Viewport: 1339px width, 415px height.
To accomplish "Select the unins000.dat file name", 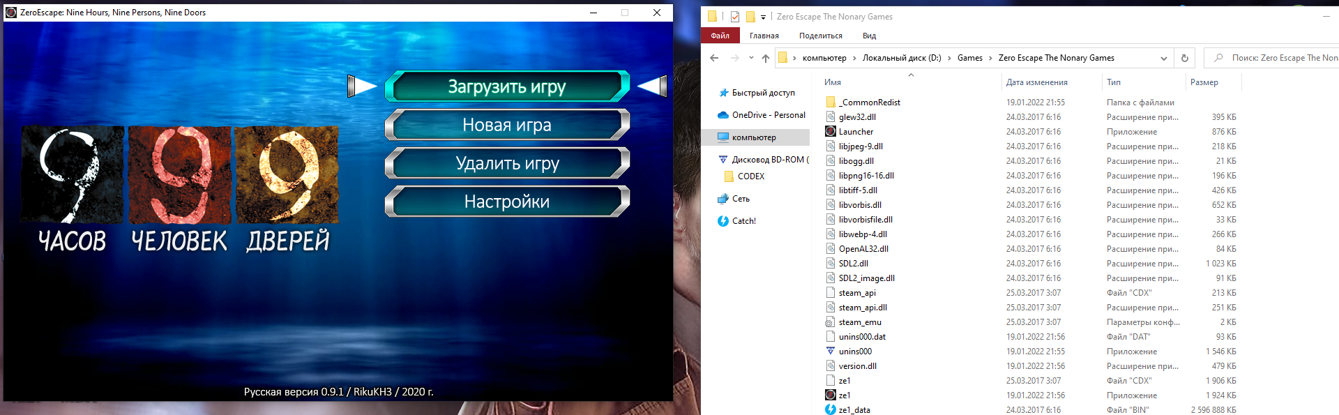I will tap(862, 337).
